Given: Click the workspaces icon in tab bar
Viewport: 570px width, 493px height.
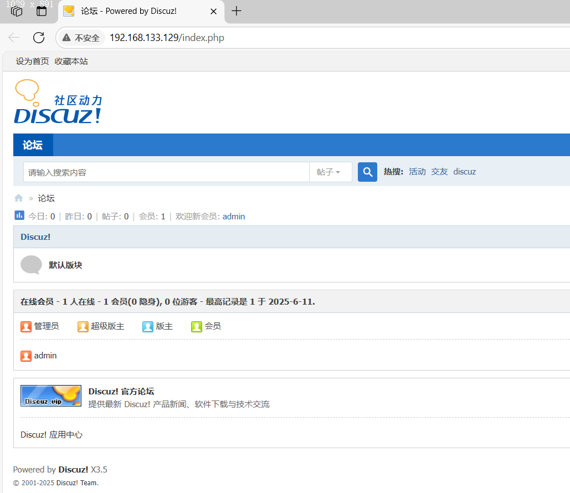Looking at the screenshot, I should click(17, 11).
